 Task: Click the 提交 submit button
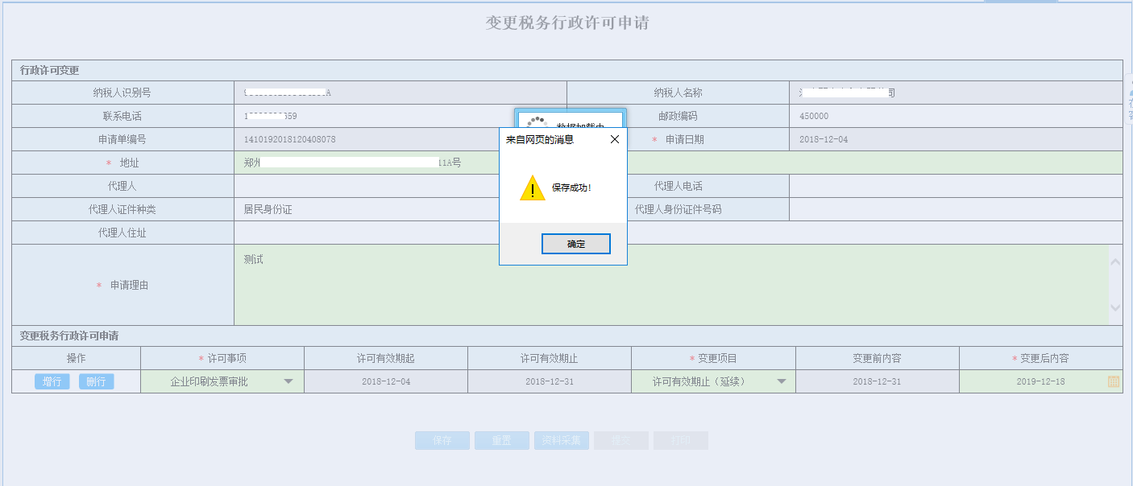620,440
